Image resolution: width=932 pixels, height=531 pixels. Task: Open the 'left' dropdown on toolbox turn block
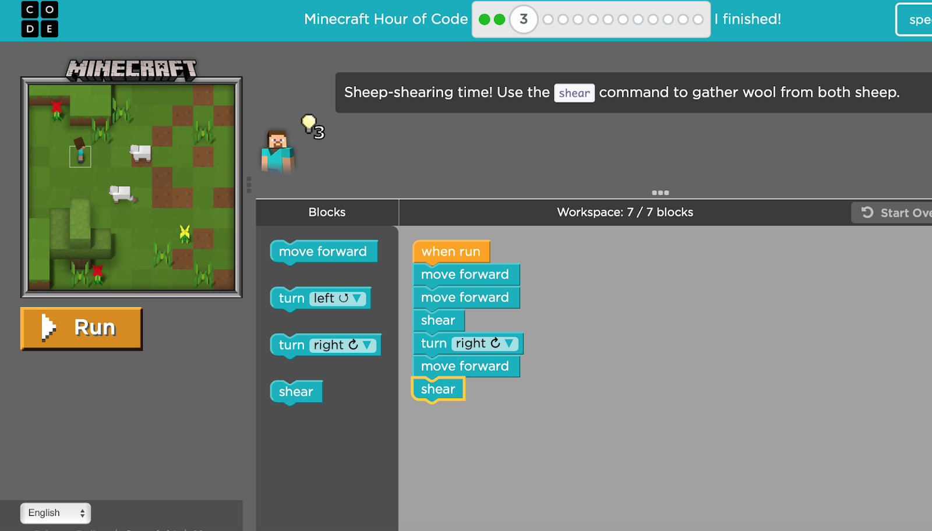click(x=338, y=299)
